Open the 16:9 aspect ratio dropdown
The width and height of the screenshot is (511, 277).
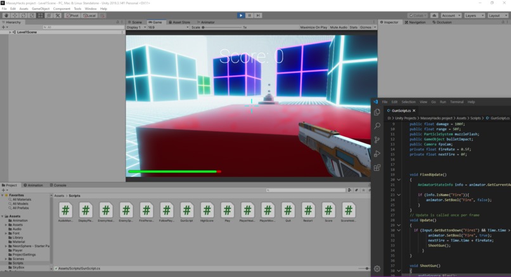[169, 27]
